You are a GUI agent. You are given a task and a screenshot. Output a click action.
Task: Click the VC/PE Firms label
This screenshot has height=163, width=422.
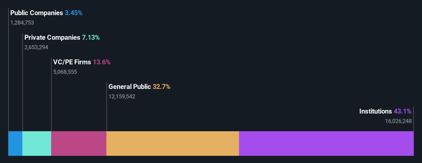[x=72, y=62]
